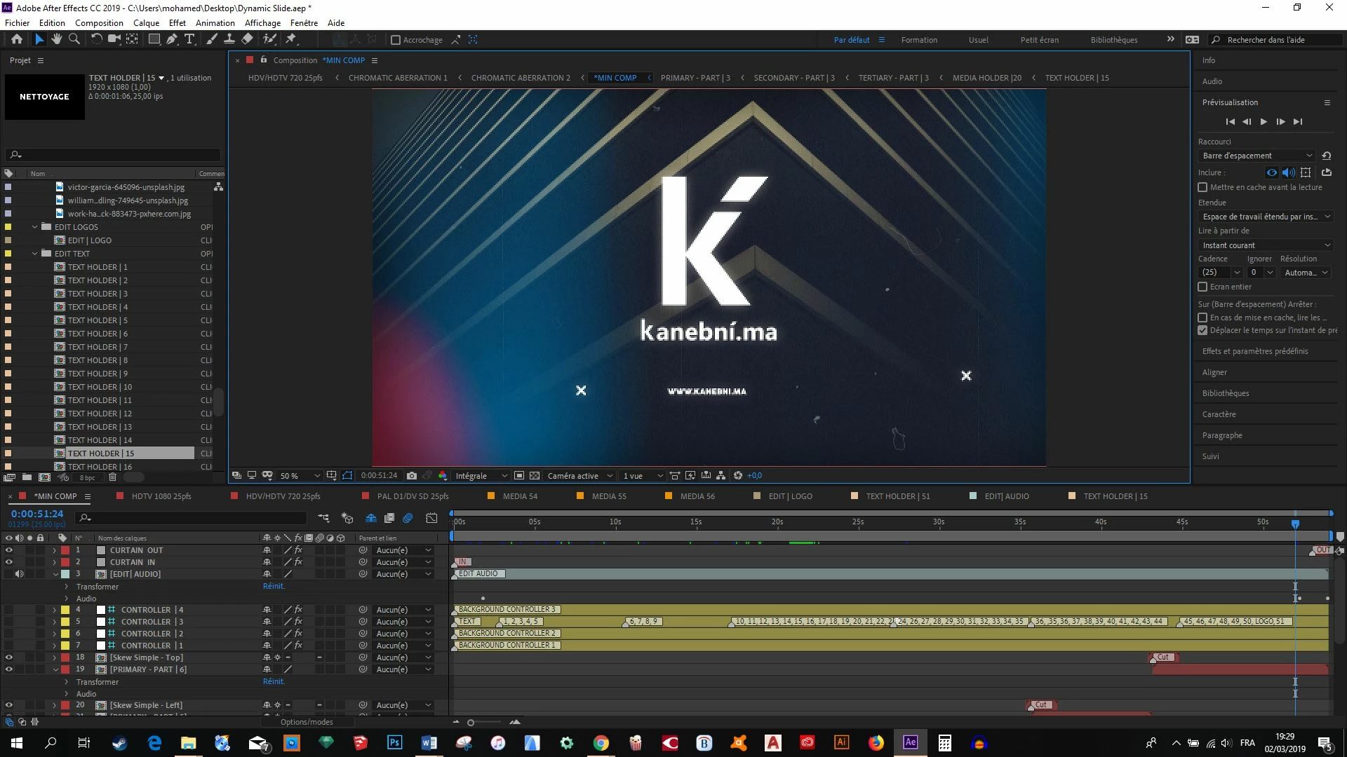Select the Clone Stamp tool
This screenshot has width=1347, height=757.
tap(229, 39)
